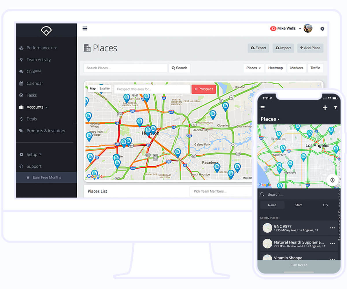Toggle the Traffic map layer
Image resolution: width=347 pixels, height=289 pixels.
[315, 68]
